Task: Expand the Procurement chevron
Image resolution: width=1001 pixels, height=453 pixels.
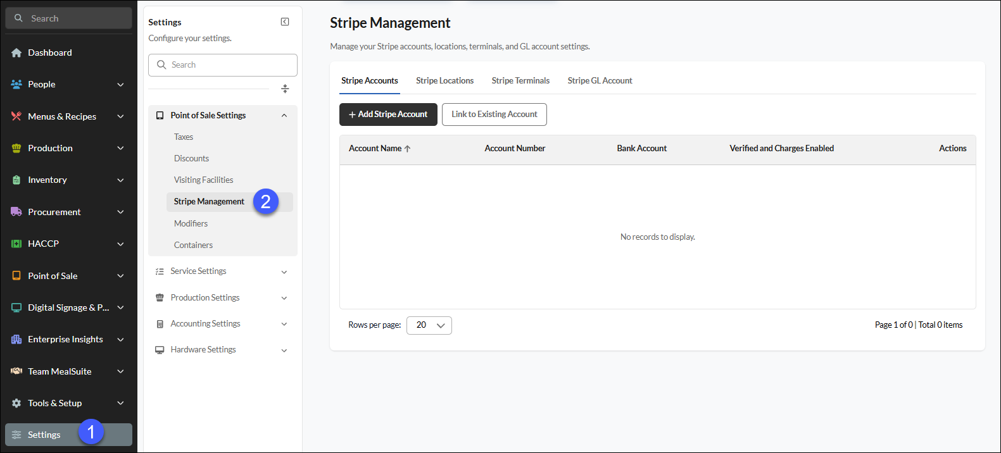Action: (x=120, y=212)
